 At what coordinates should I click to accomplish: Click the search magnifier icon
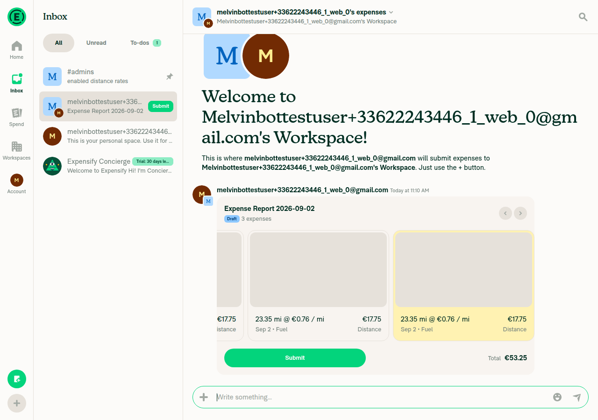click(x=583, y=17)
